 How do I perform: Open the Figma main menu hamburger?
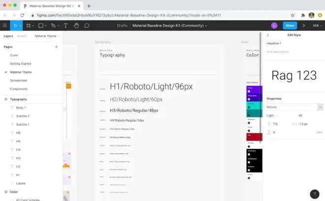click(x=5, y=26)
